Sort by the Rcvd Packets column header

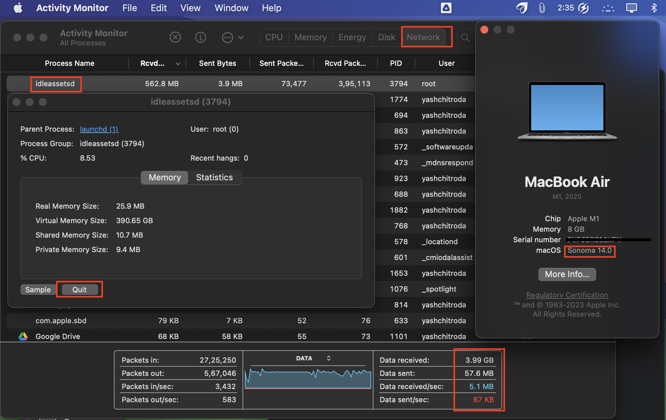345,63
